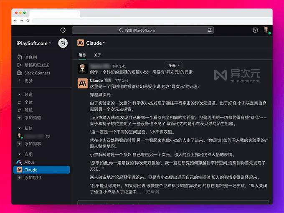
Task: Click the 下午 3:41 timestamp on Claude's reply
Action: pos(122,81)
